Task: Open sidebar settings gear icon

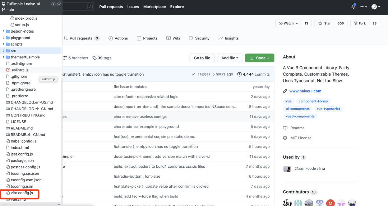Action: tap(54, 4)
